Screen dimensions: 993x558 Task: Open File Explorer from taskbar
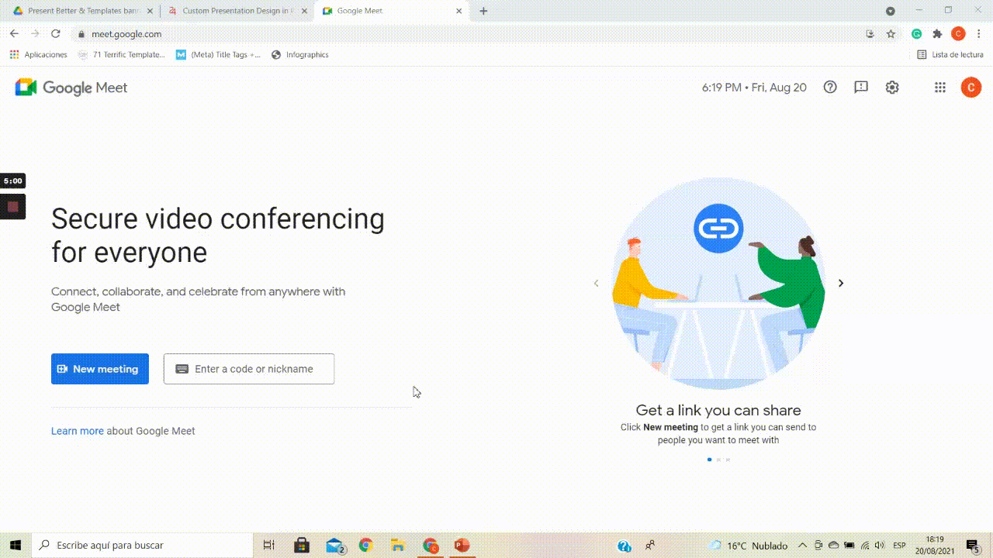pos(398,546)
